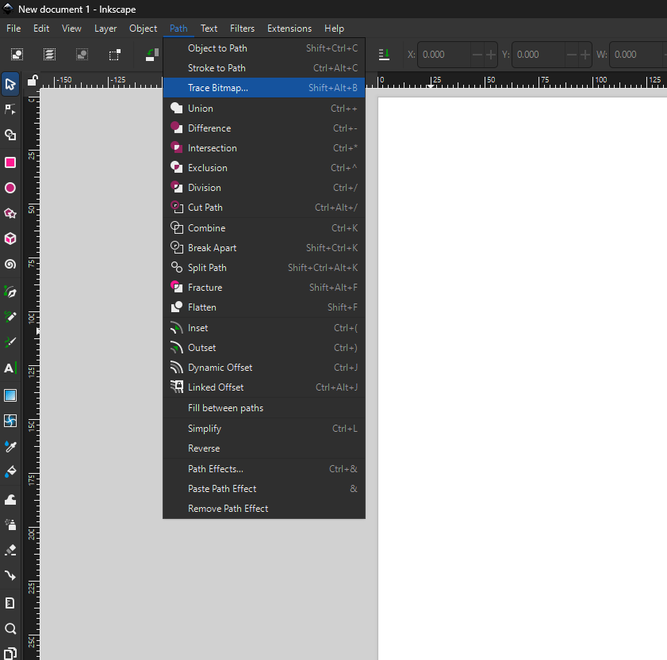Select the Gradient tool

coord(10,395)
